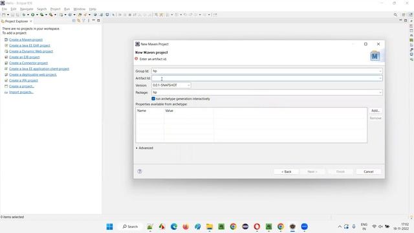
Task: Click the Coverage run toolbar icon
Action: coord(41,15)
